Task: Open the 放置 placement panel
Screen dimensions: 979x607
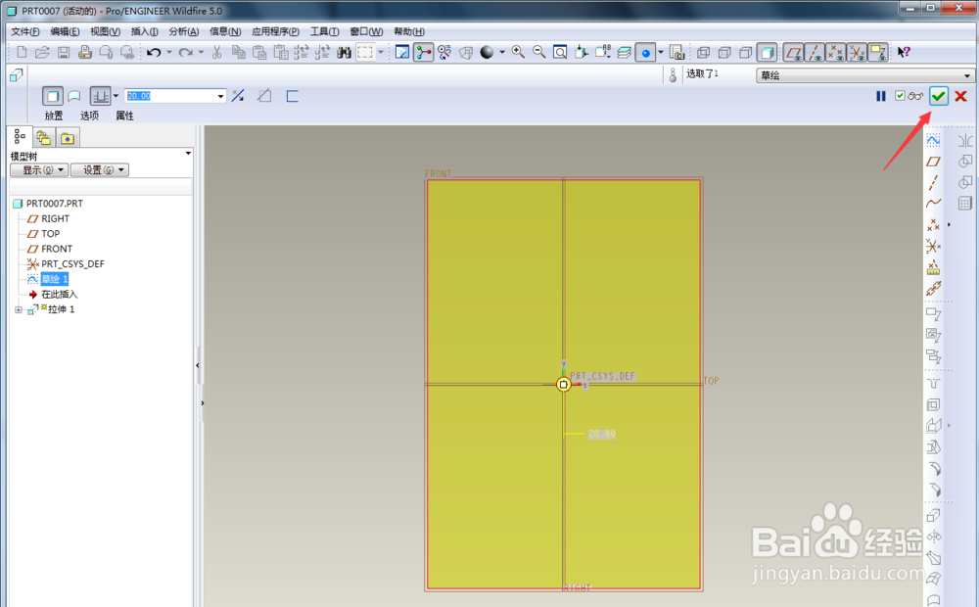Action: click(54, 116)
